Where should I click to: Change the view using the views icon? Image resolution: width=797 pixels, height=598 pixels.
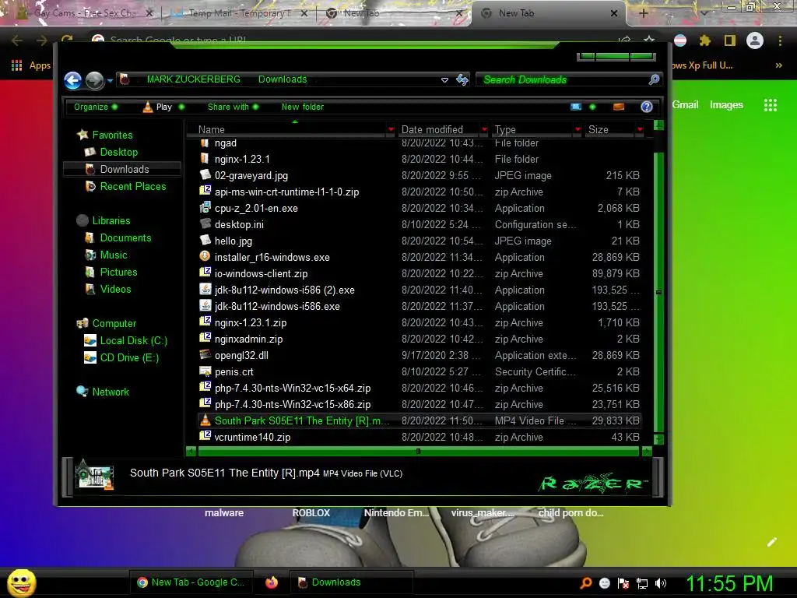click(576, 107)
